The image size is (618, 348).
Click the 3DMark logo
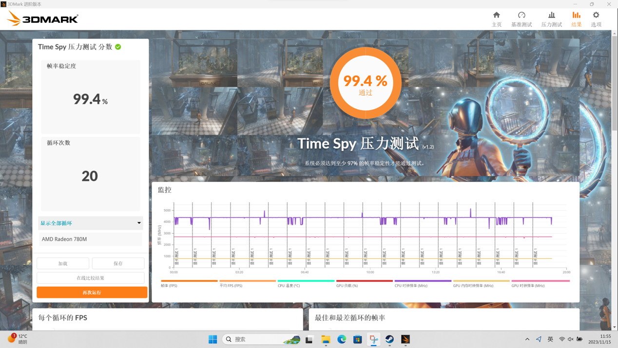coord(42,19)
